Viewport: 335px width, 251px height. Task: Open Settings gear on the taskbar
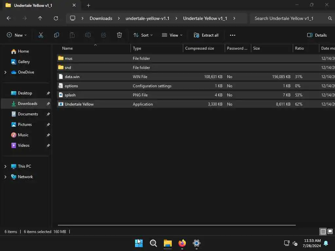(x=197, y=243)
